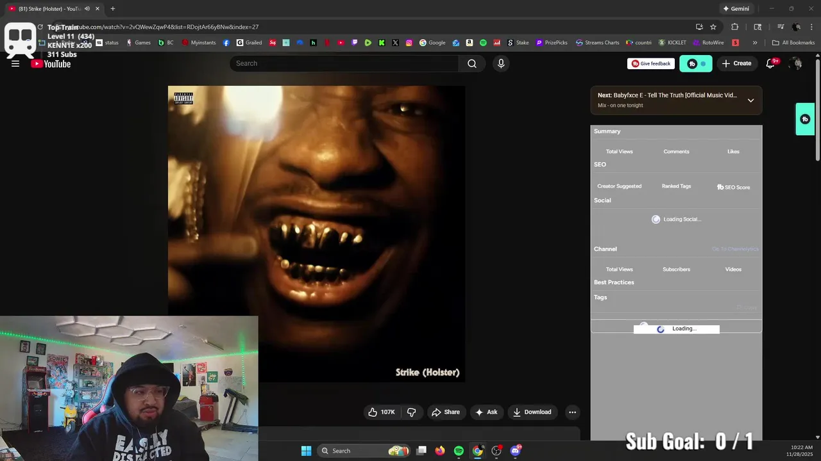The height and width of the screenshot is (461, 821).
Task: Open the Grailed bookmark
Action: pyautogui.click(x=249, y=43)
